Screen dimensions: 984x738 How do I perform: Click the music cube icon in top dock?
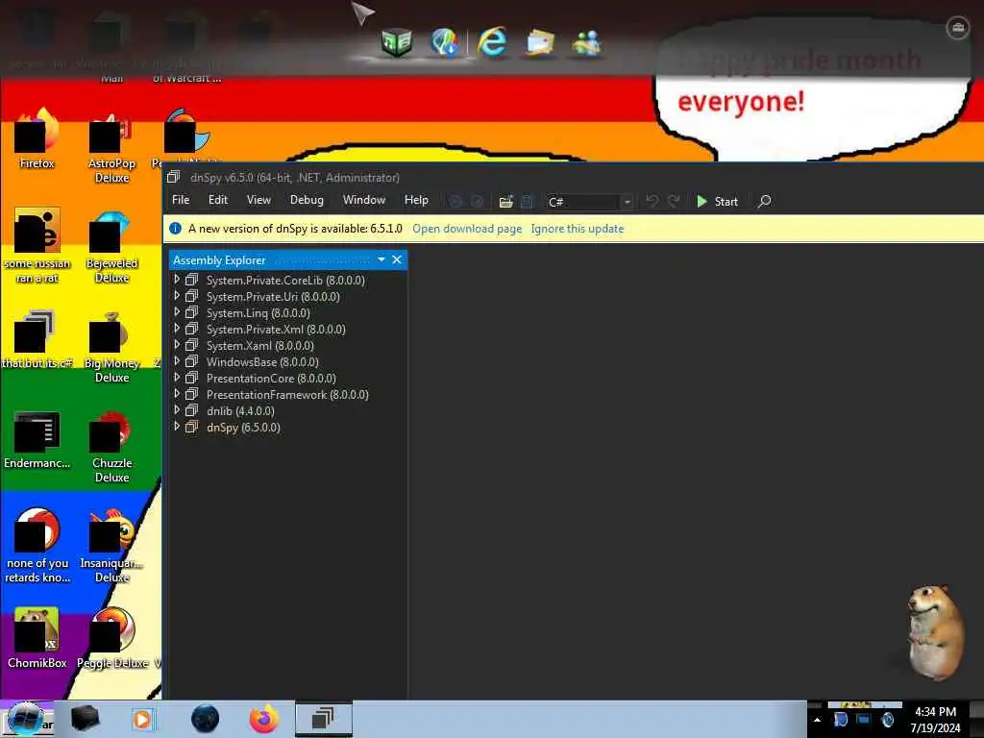(x=397, y=42)
